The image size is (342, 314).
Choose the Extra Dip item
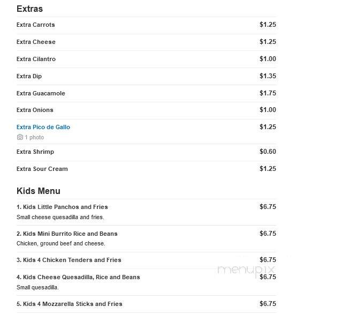tap(29, 76)
